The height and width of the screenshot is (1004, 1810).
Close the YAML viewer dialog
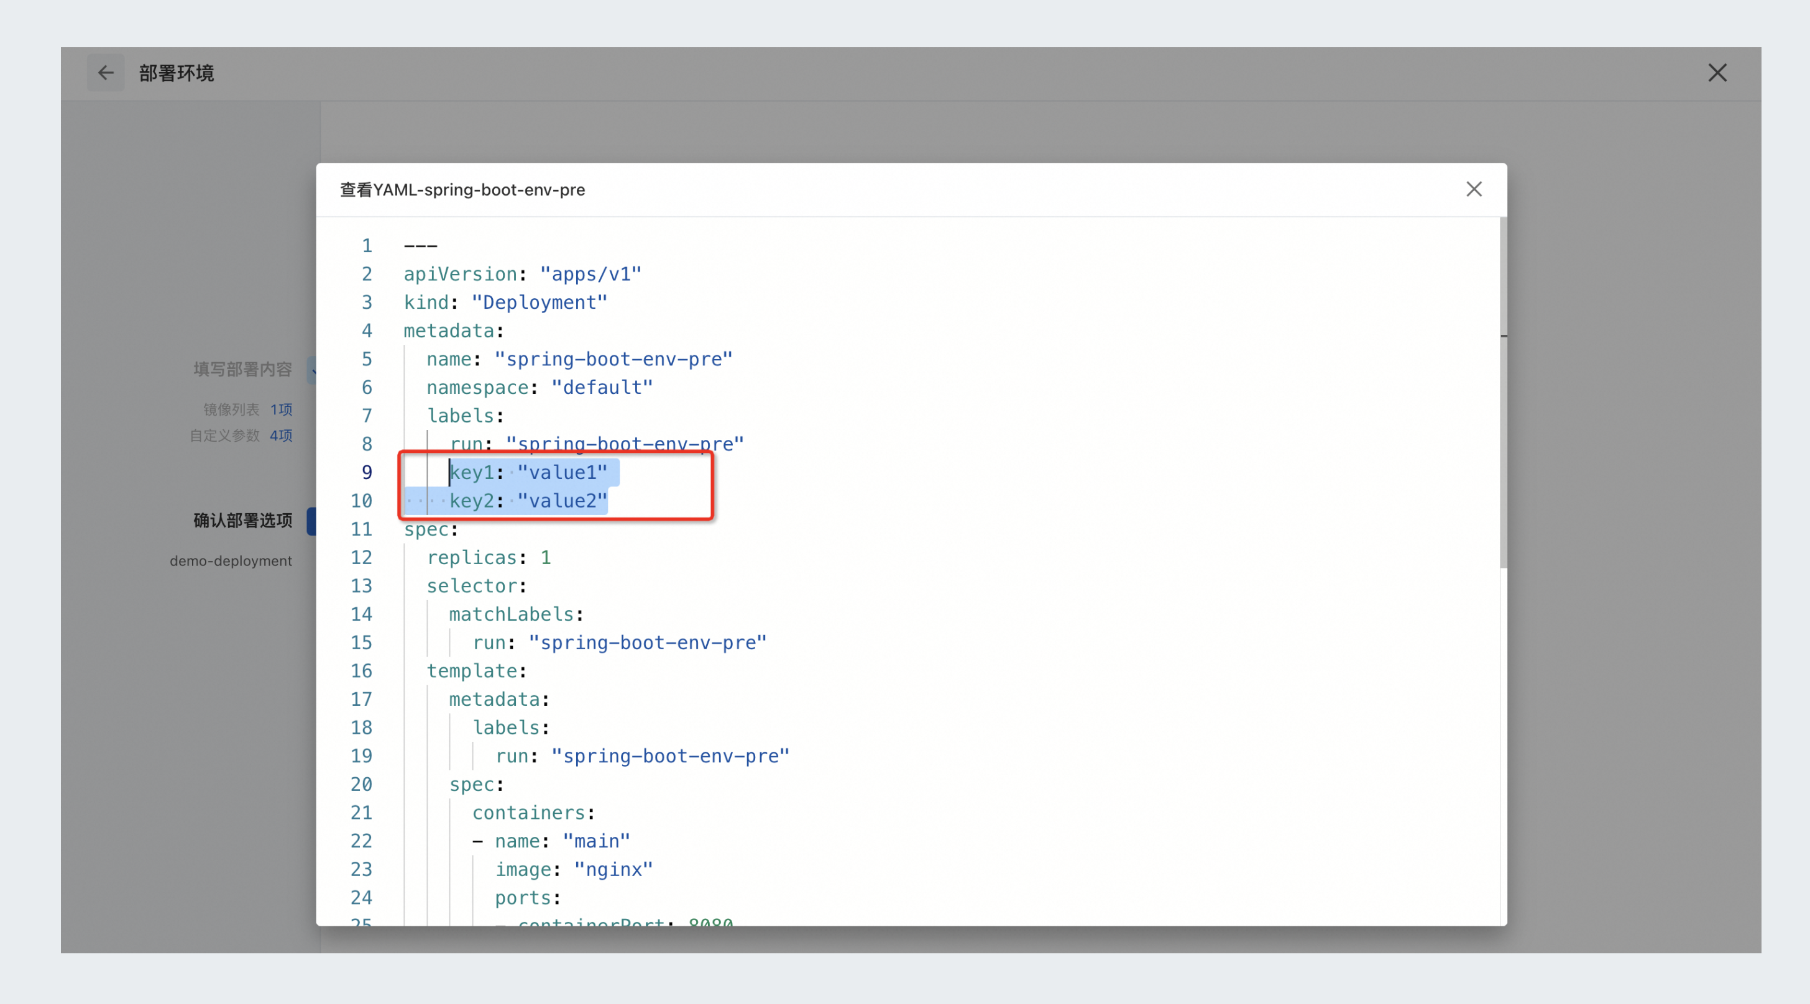(1474, 189)
